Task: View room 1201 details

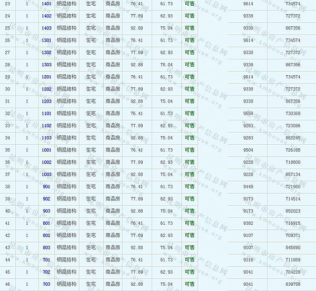Action: click(46, 77)
